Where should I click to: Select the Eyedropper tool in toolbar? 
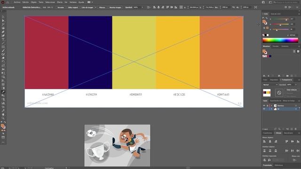[x=3, y=92]
